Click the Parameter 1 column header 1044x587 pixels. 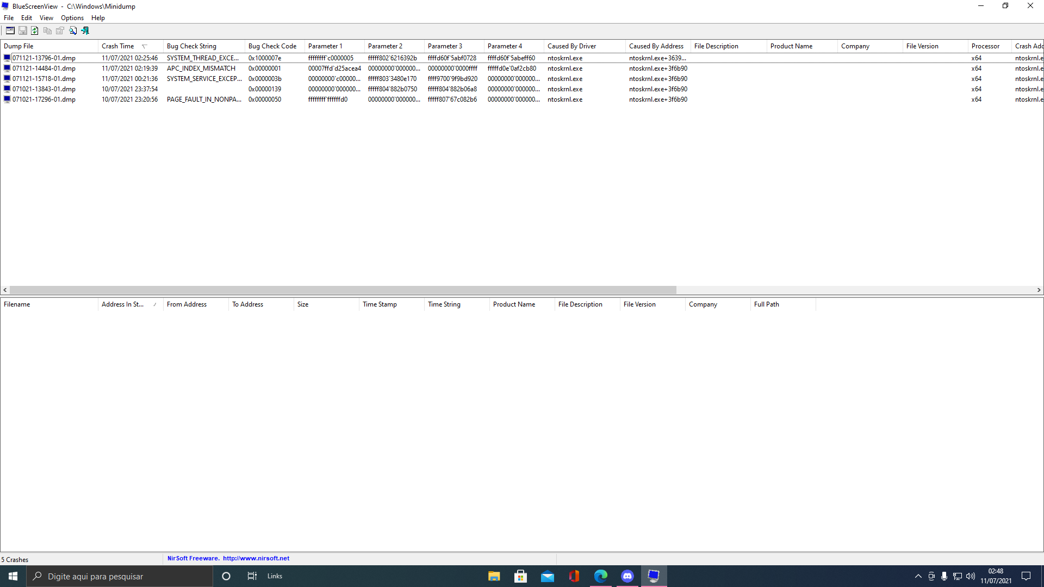click(x=334, y=46)
